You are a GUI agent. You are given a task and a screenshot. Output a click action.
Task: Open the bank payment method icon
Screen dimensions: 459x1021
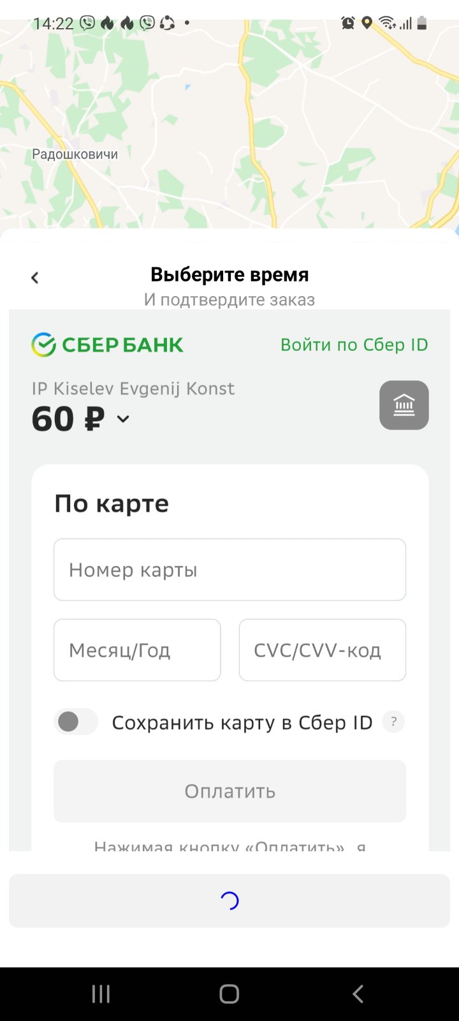(x=404, y=405)
